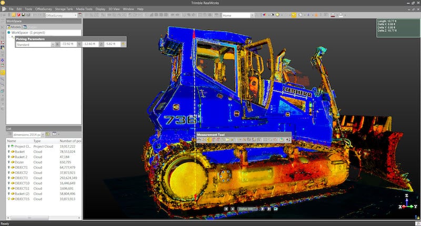Click the yellow folder icon in List toolbar
421x226 pixels.
pos(47,134)
